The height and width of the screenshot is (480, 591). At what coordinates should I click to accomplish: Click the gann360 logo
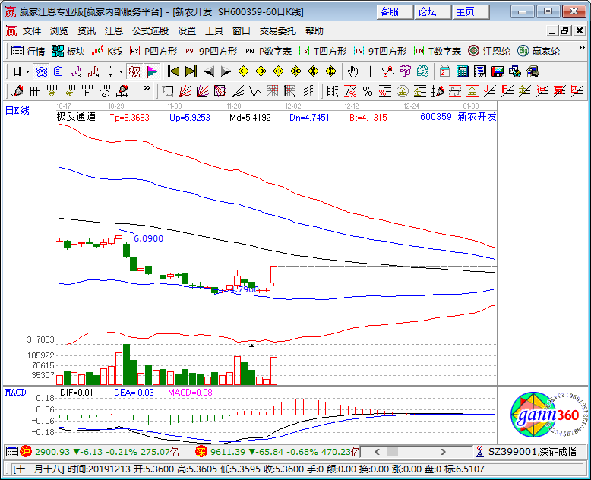point(548,415)
